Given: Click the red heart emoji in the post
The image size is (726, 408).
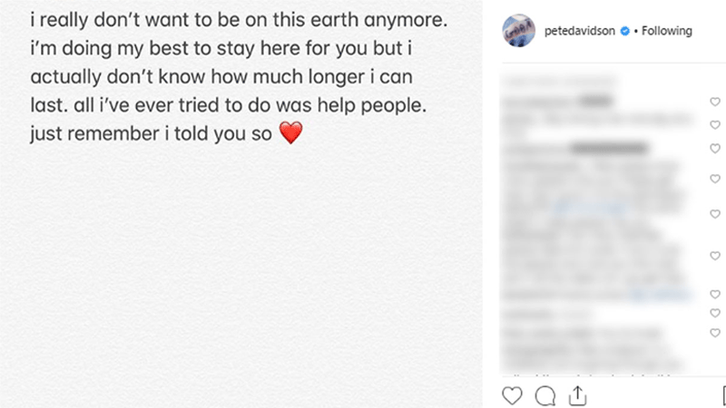Looking at the screenshot, I should pos(289,134).
